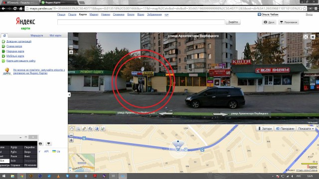The image size is (319, 179).
Task: Close the street panorama viewer
Action: tap(313, 37)
